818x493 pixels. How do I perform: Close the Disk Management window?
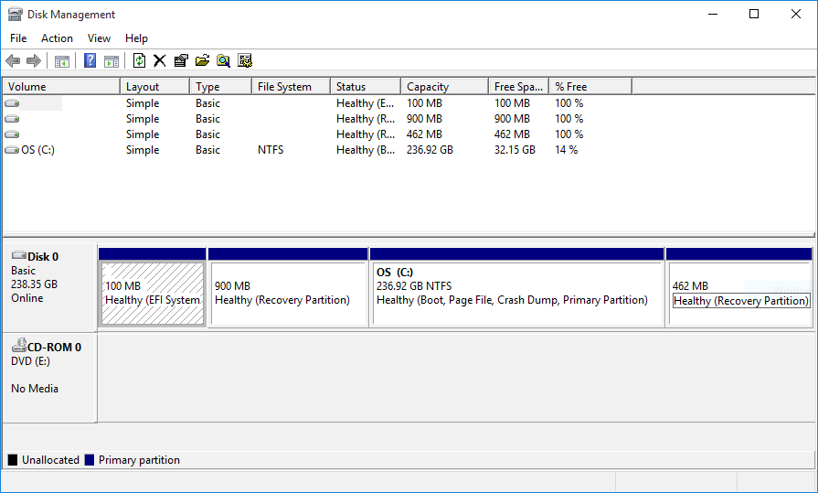click(x=795, y=14)
